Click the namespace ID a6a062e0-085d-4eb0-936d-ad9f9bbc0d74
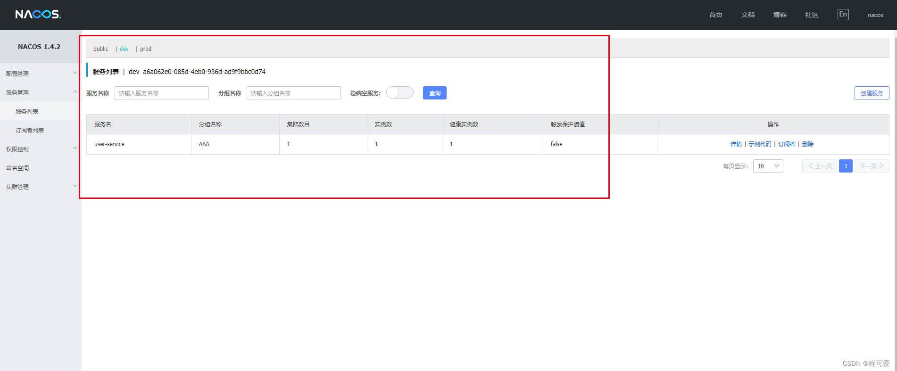 click(204, 72)
